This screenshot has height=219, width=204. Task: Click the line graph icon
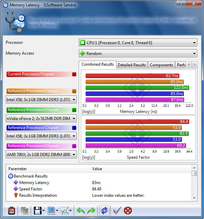(65, 211)
